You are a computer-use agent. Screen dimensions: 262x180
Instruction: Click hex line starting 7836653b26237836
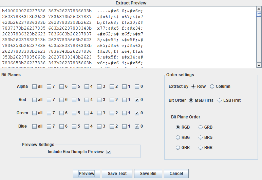tap(73, 63)
